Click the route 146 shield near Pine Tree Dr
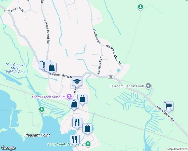The image size is (188, 151). pyautogui.click(x=7, y=11)
